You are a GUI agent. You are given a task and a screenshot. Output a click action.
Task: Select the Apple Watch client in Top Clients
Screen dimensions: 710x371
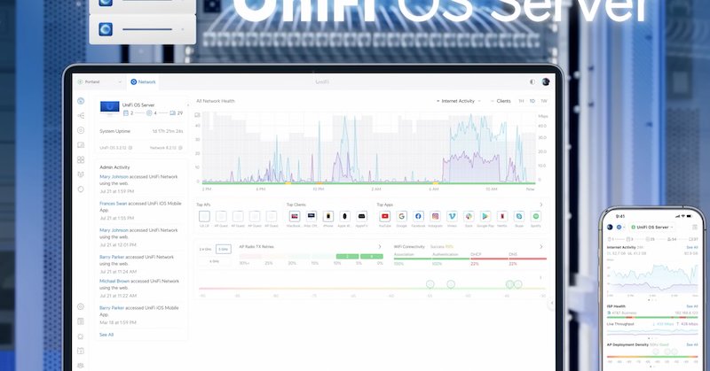pyautogui.click(x=344, y=216)
